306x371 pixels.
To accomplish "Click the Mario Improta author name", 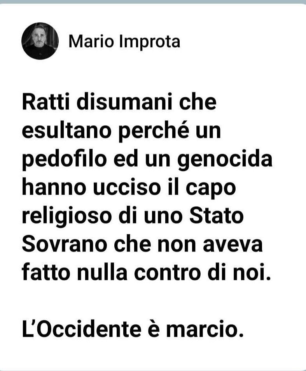I will point(124,42).
